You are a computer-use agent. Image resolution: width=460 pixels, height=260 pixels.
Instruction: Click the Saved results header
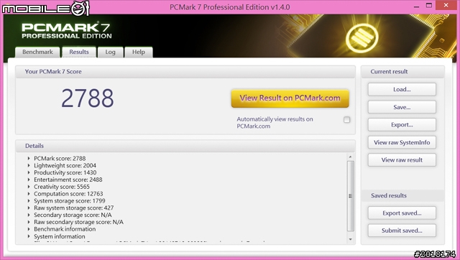click(x=402, y=195)
